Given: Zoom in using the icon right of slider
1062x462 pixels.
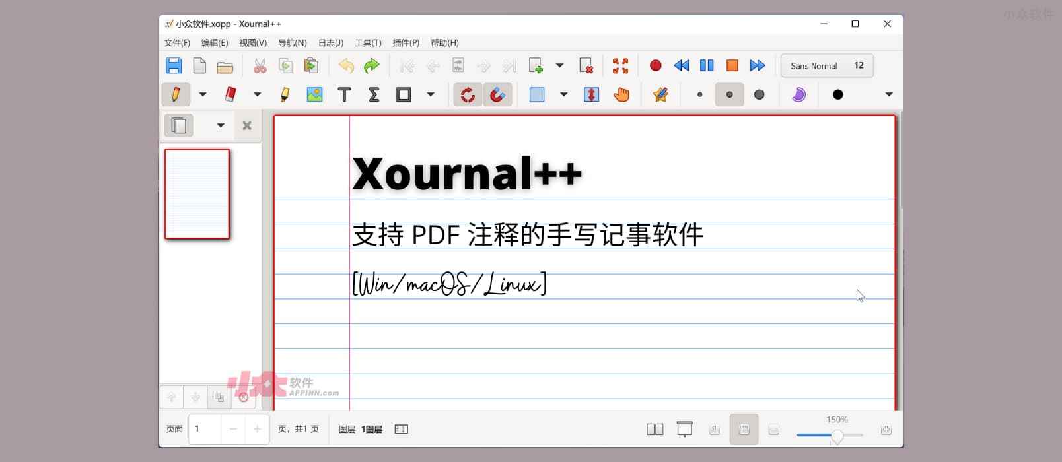Looking at the screenshot, I should coord(886,430).
